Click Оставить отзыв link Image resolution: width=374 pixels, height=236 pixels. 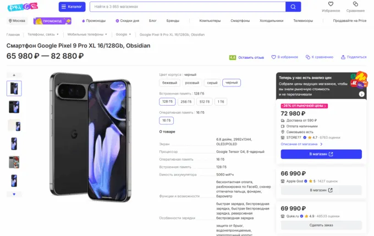tap(251, 57)
